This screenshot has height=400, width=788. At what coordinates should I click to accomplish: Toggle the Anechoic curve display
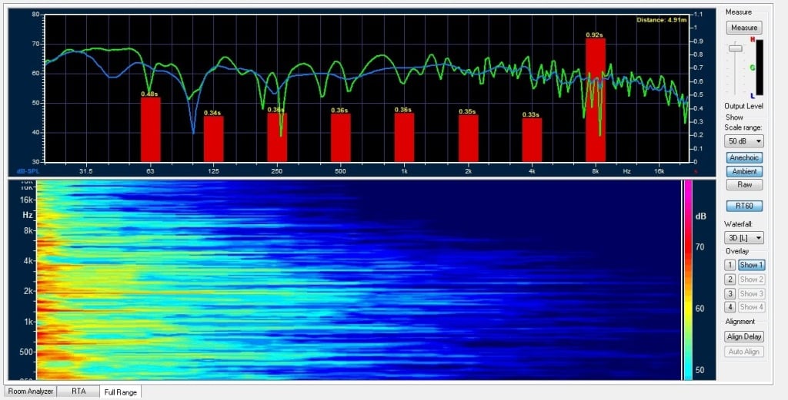click(744, 157)
